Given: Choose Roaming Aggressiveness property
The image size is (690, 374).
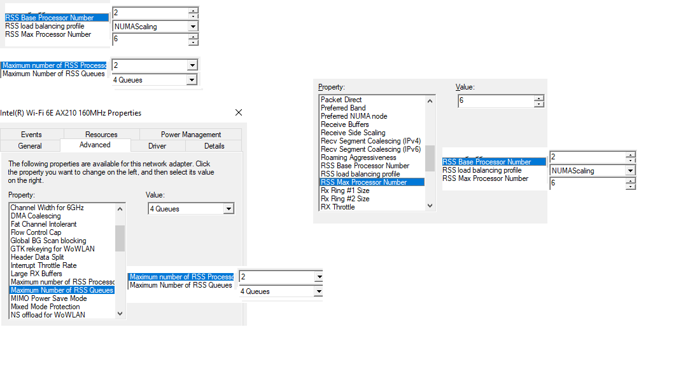Looking at the screenshot, I should pos(358,157).
